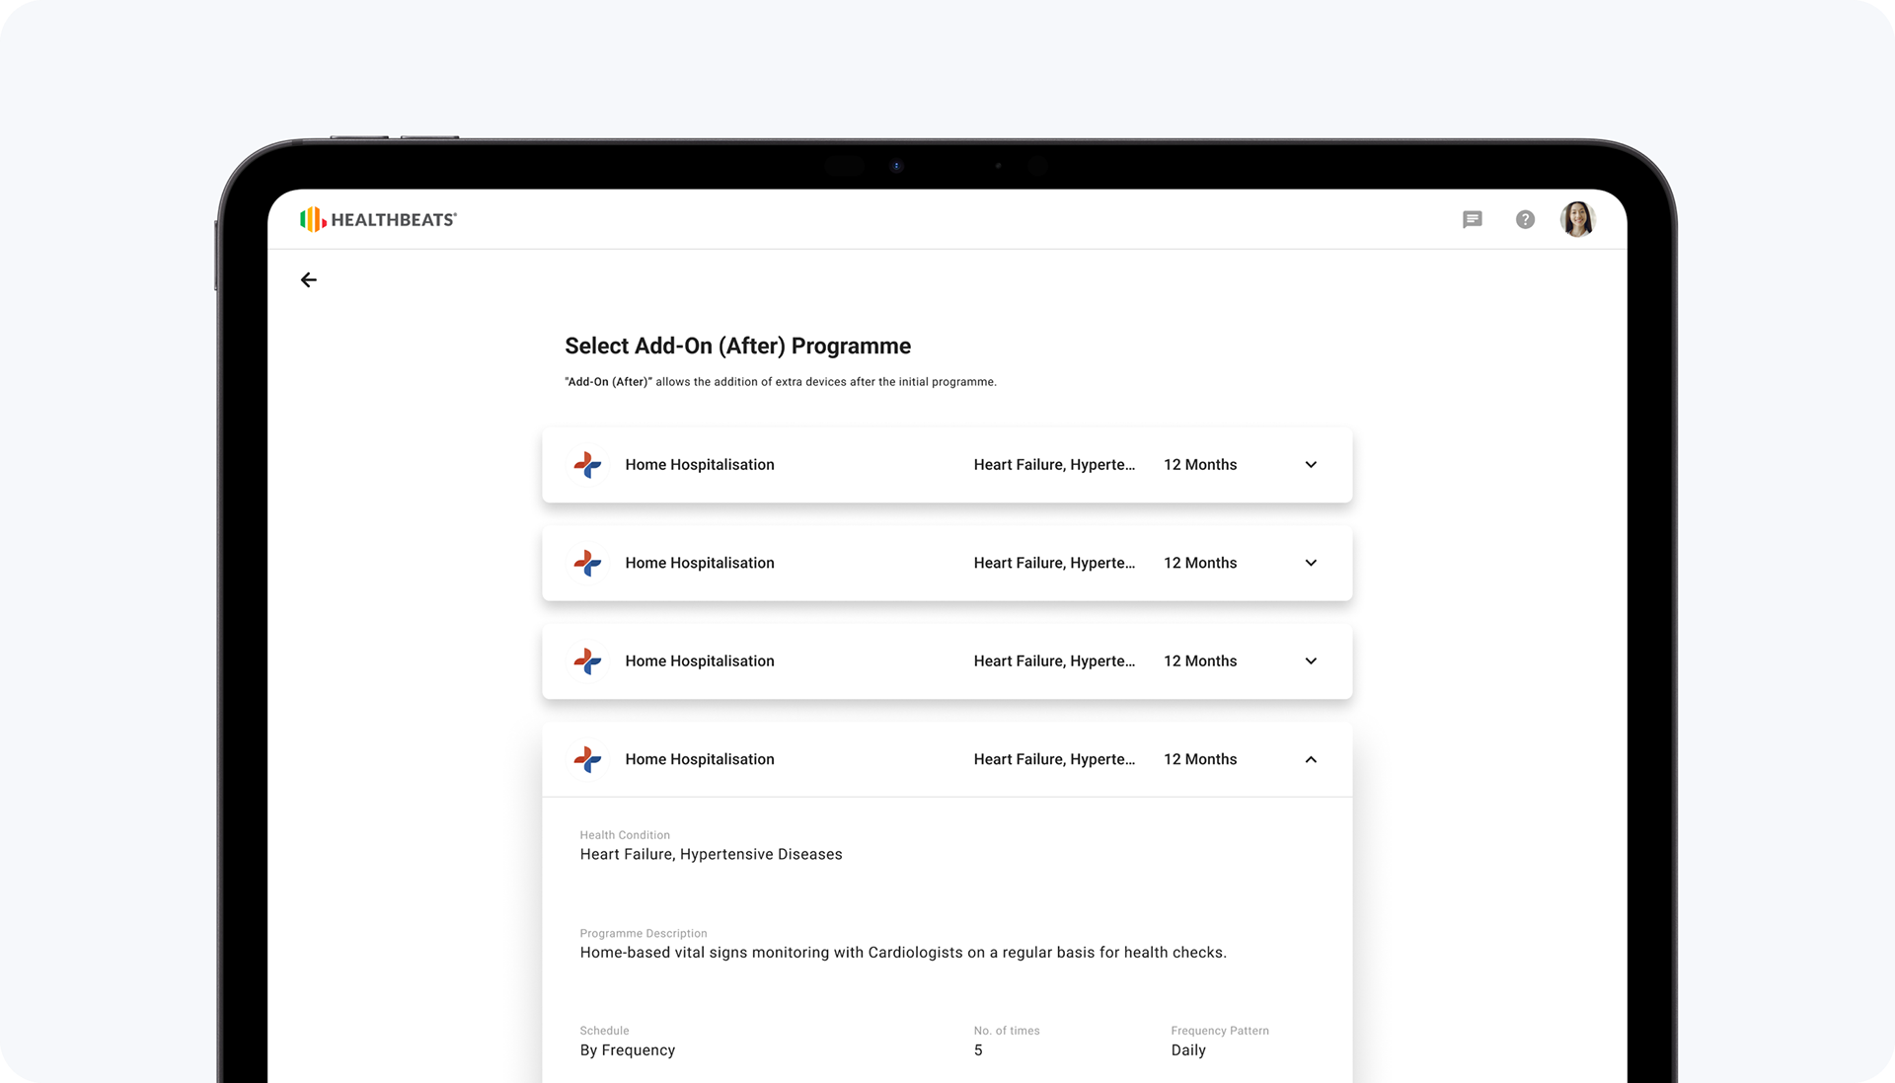Click the first programme's cross logo icon
Viewport: 1895px width, 1083px height.
tap(588, 465)
